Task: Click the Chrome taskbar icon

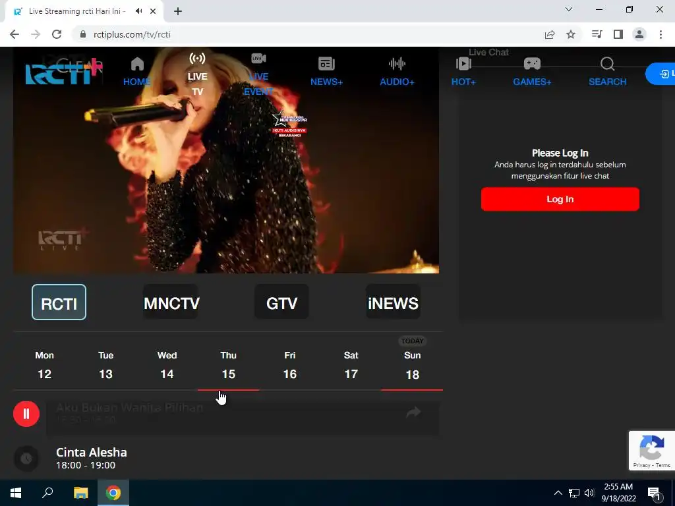Action: [113, 493]
